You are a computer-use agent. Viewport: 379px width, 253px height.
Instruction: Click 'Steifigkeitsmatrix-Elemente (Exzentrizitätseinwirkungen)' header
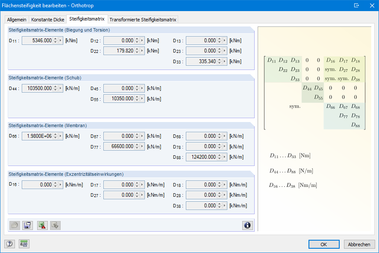coord(66,174)
